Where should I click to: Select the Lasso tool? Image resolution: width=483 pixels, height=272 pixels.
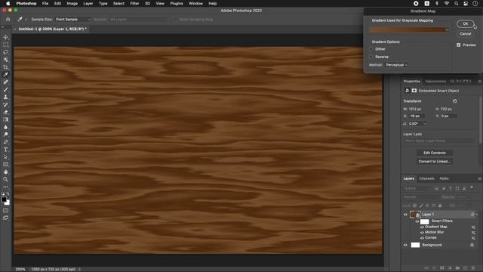5,52
